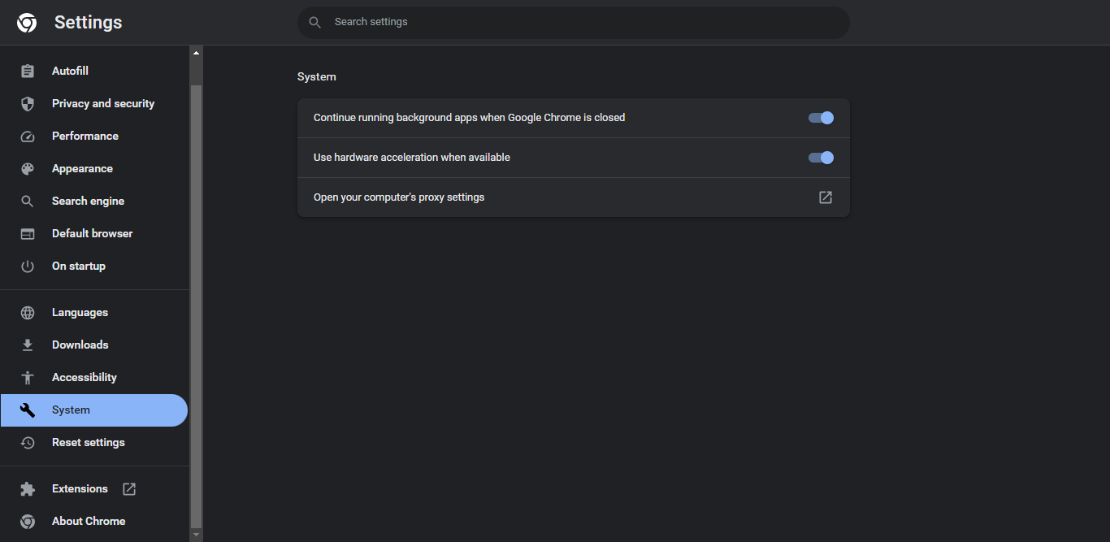Click the On startup power icon

pos(28,267)
